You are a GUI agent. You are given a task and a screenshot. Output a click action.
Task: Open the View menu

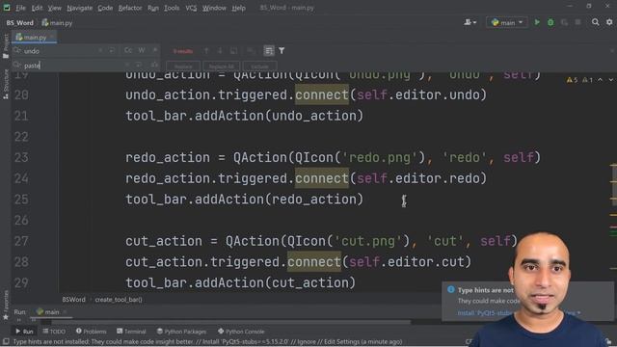[54, 8]
